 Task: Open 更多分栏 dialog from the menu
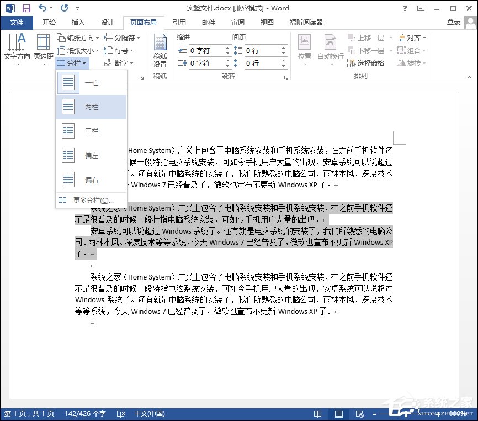(91, 200)
